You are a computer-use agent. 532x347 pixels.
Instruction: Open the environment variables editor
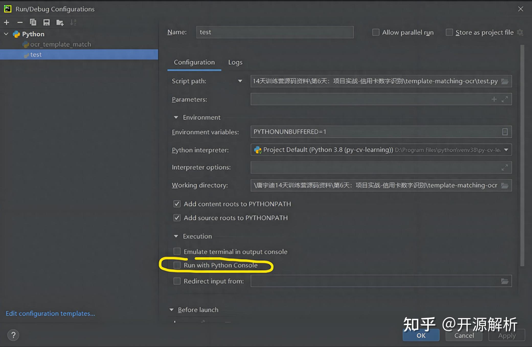(505, 132)
